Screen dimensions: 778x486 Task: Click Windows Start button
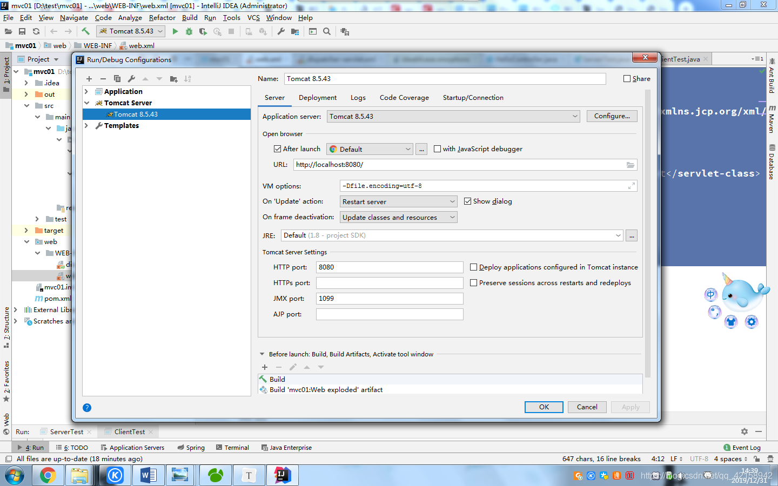click(x=15, y=475)
